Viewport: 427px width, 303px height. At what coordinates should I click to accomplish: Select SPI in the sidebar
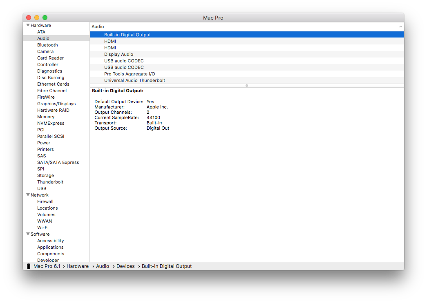(40, 169)
